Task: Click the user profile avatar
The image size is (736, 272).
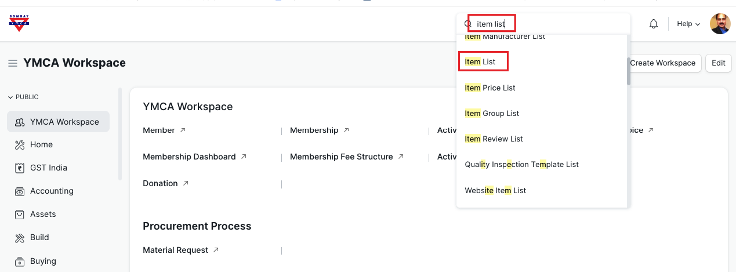Action: coord(720,24)
